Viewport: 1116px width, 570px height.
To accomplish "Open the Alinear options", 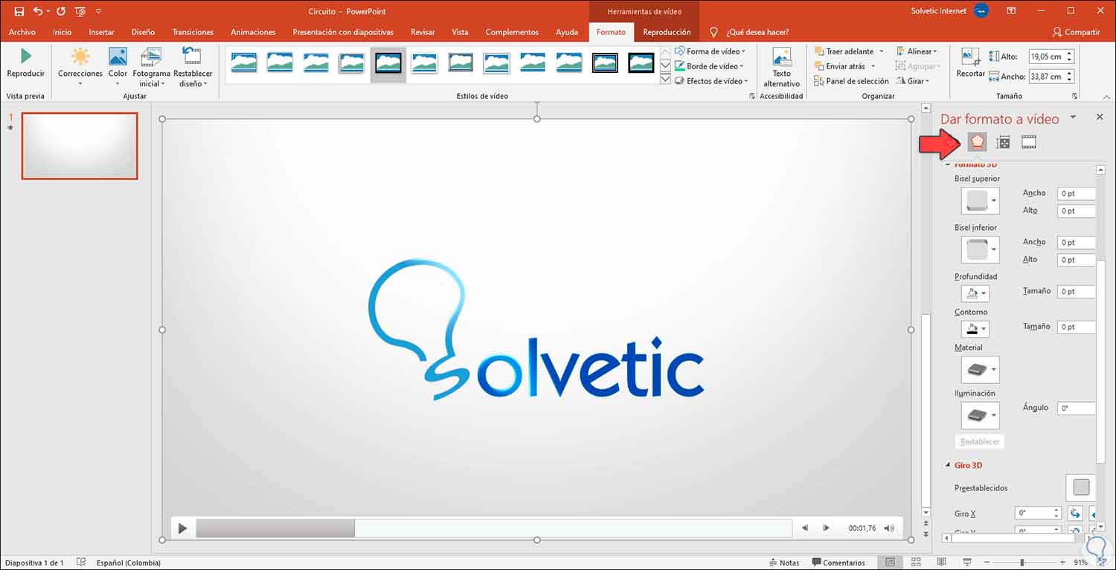I will 917,51.
